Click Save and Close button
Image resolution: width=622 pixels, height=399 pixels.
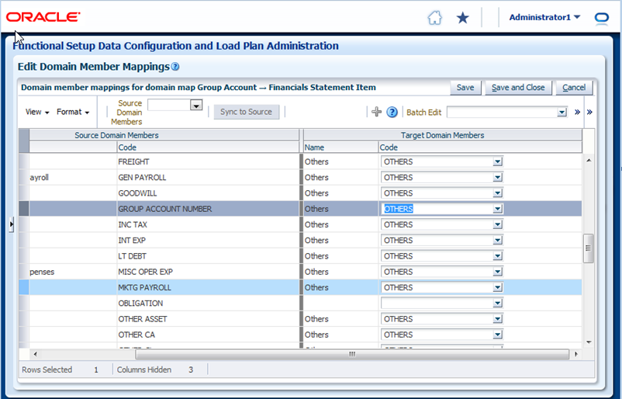pyautogui.click(x=518, y=88)
